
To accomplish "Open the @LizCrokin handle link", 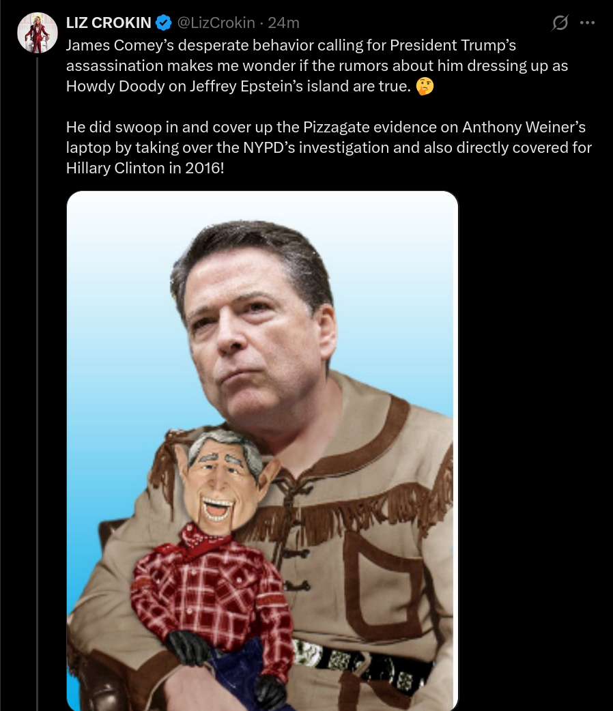I will coord(216,23).
